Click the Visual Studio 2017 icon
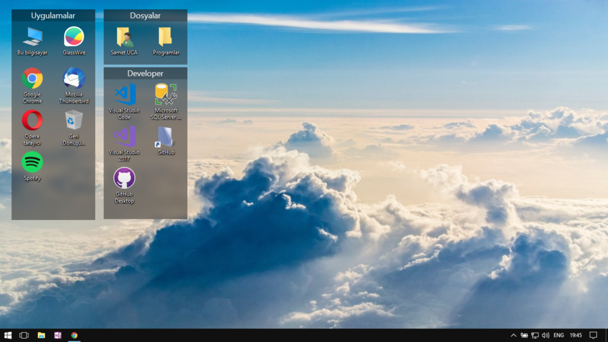 [124, 137]
